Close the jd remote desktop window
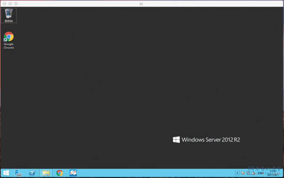Image resolution: width=284 pixels, height=178 pixels. (x=5, y=4)
